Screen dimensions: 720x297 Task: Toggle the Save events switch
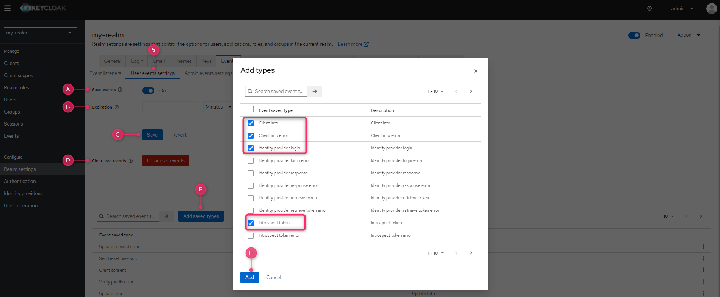coord(148,90)
